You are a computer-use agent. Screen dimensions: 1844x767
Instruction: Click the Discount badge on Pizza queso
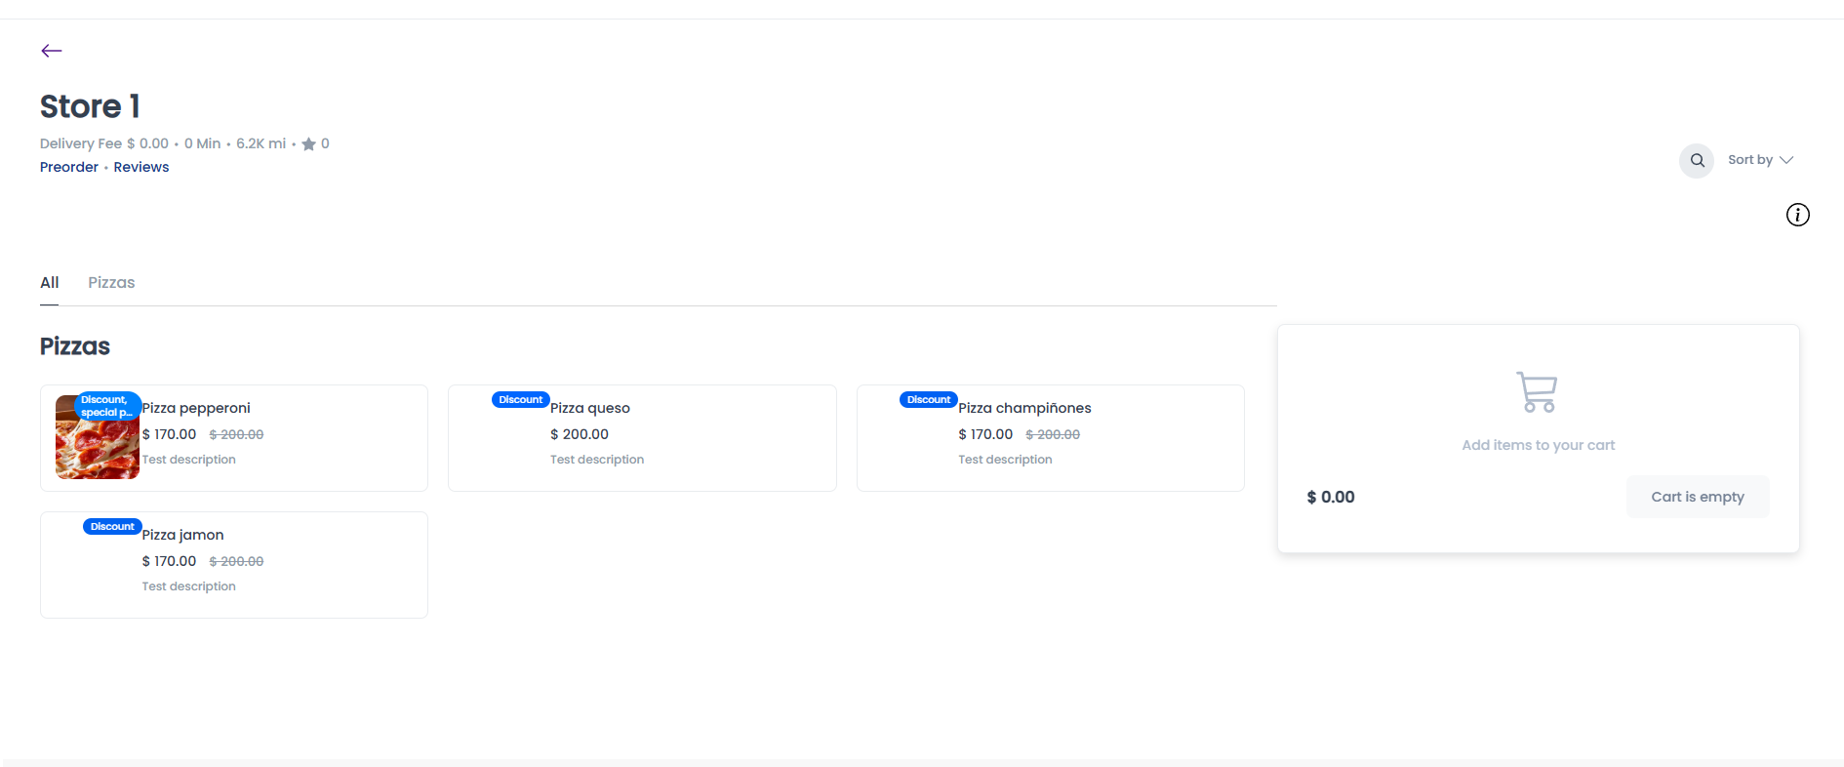click(x=521, y=400)
